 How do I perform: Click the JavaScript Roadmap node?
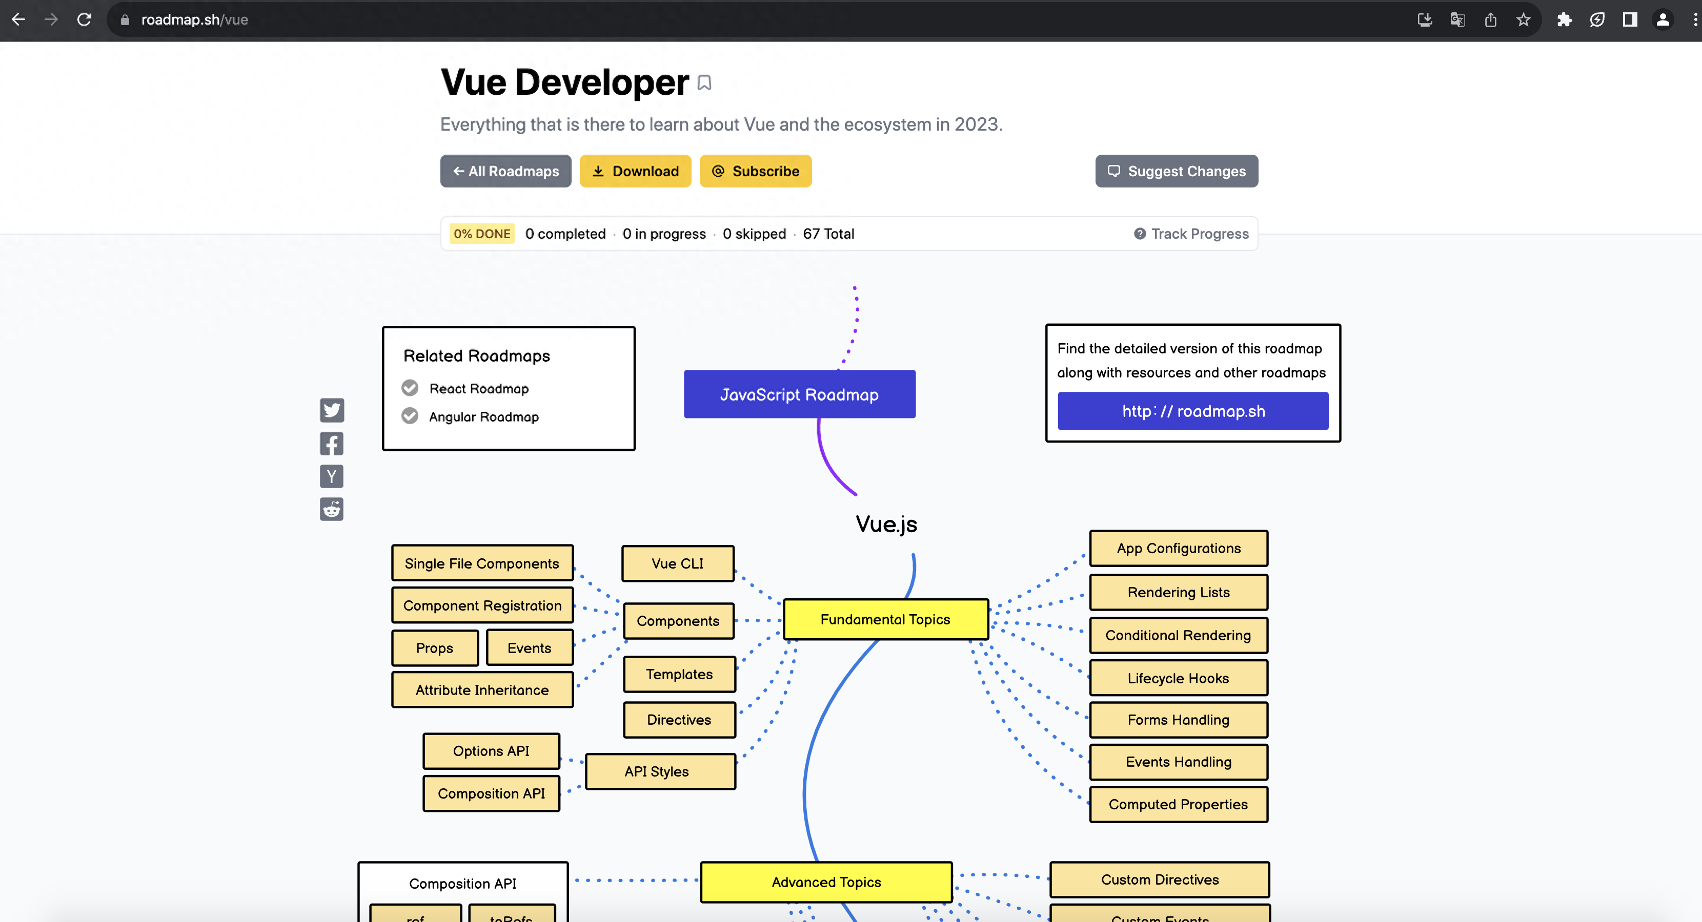[x=800, y=394]
